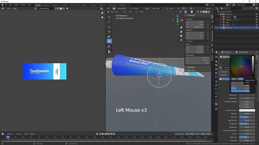Select the Scale tool in viewport toolbar
This screenshot has width=259, height=145.
109,37
